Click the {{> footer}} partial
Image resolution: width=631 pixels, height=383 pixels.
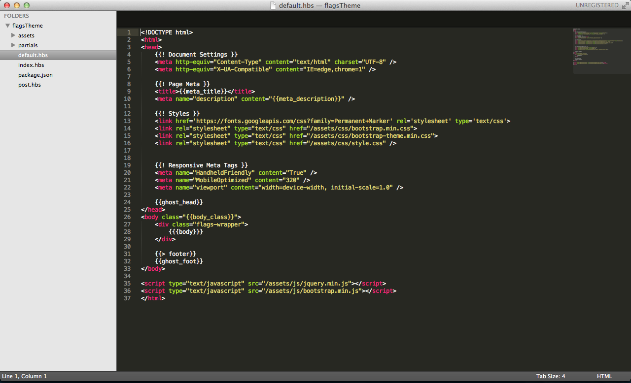pyautogui.click(x=175, y=254)
